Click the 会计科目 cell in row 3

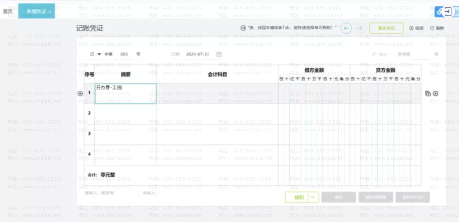pyautogui.click(x=218, y=135)
